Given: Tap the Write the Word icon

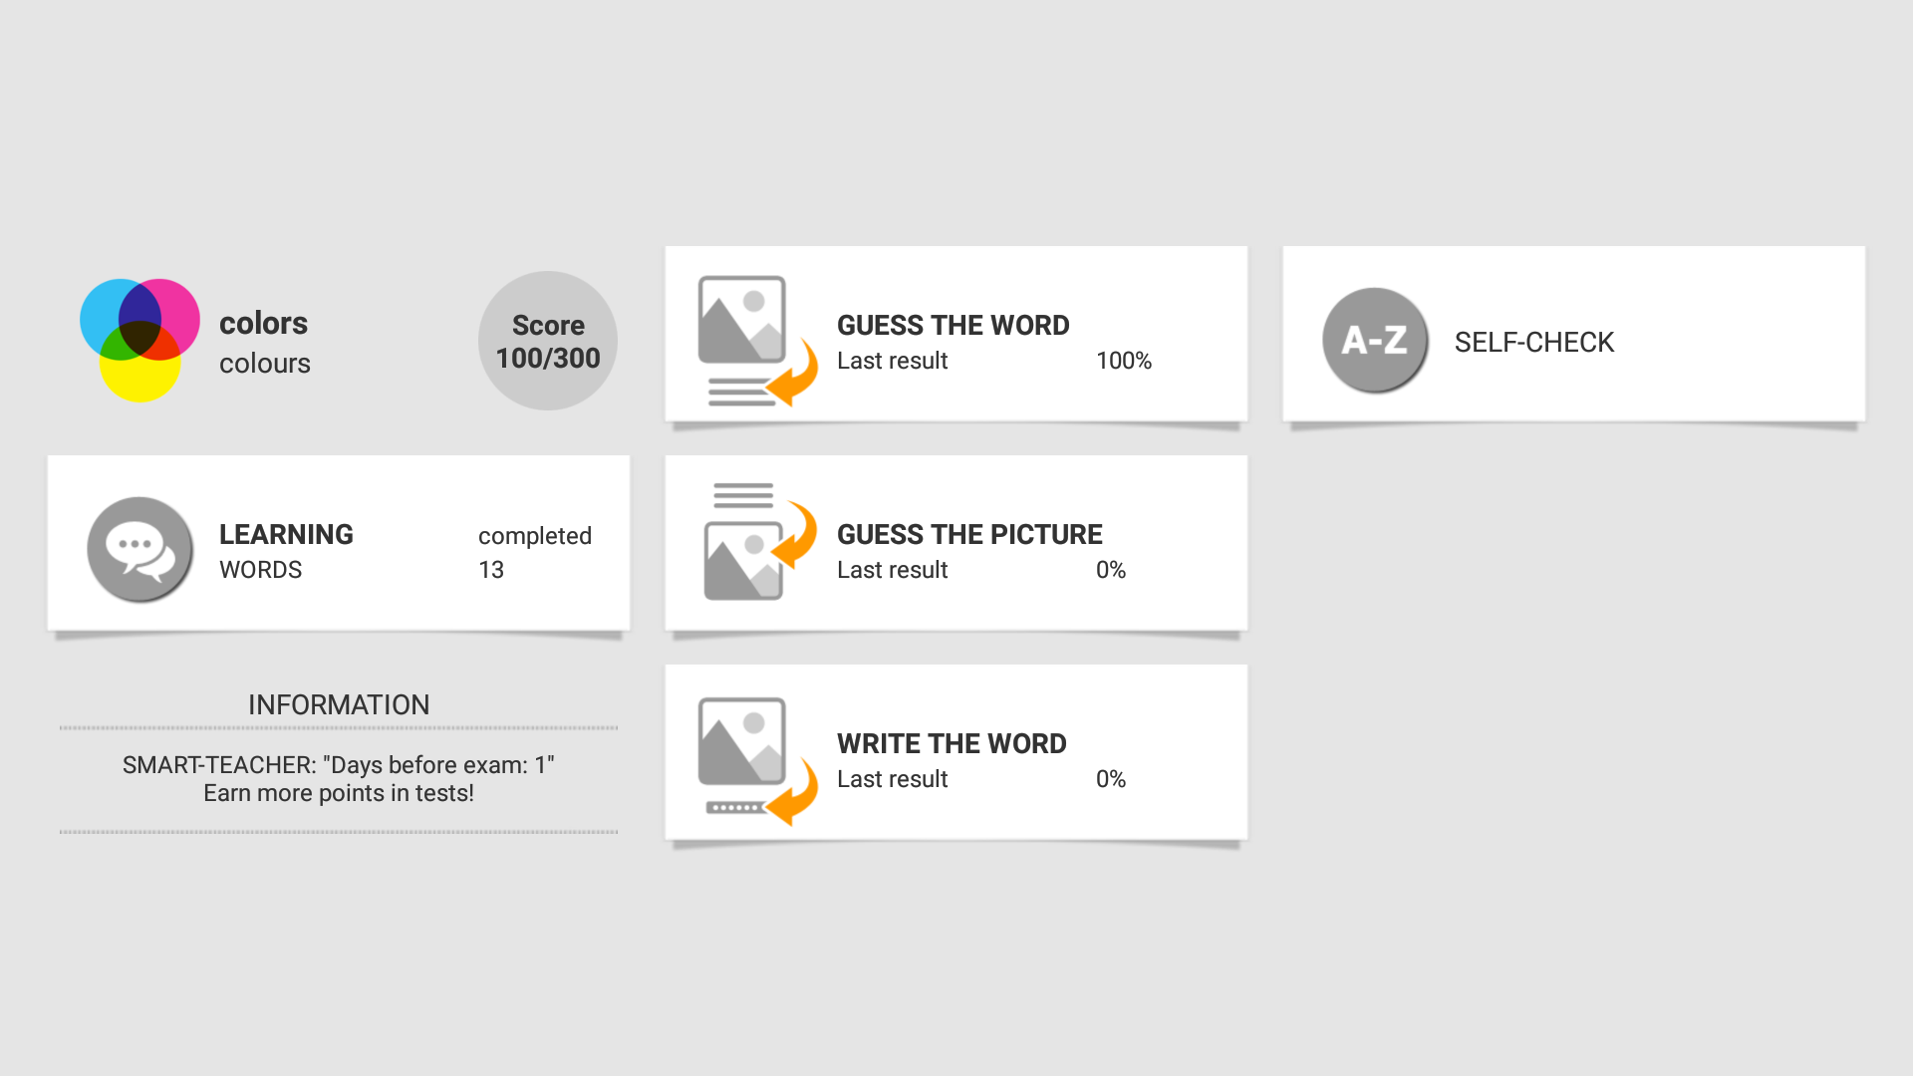Looking at the screenshot, I should [x=756, y=759].
